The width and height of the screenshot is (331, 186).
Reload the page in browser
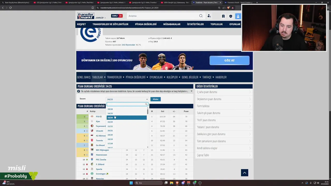coord(10,8)
